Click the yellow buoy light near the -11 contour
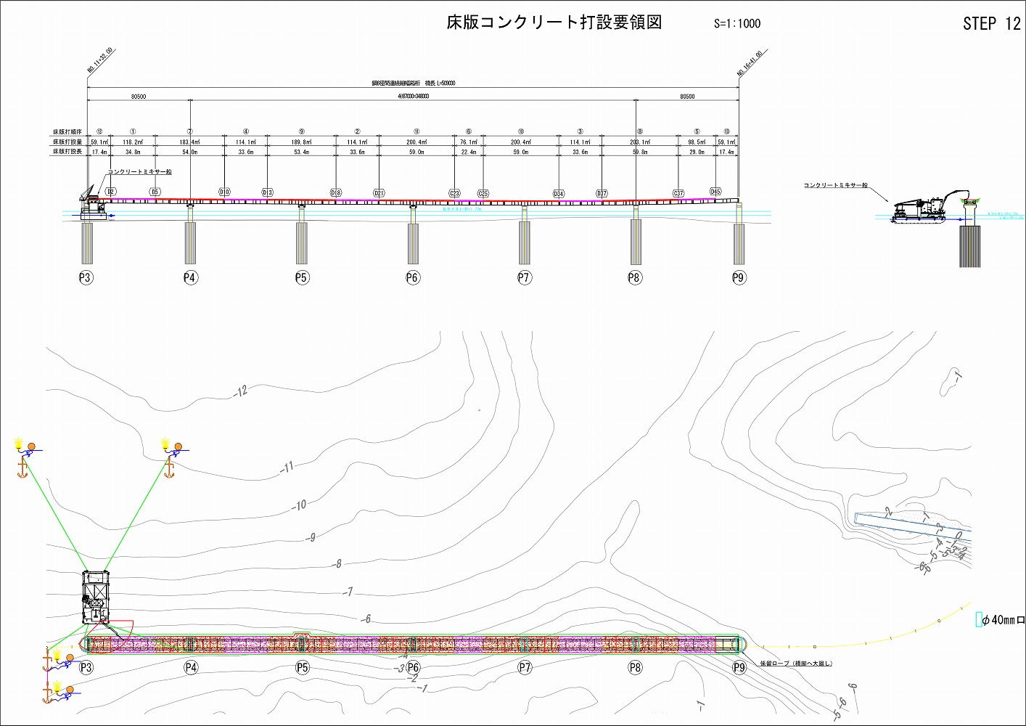The image size is (1026, 726). [x=165, y=442]
